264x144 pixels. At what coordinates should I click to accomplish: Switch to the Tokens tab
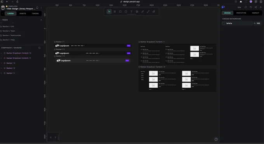pos(35,14)
